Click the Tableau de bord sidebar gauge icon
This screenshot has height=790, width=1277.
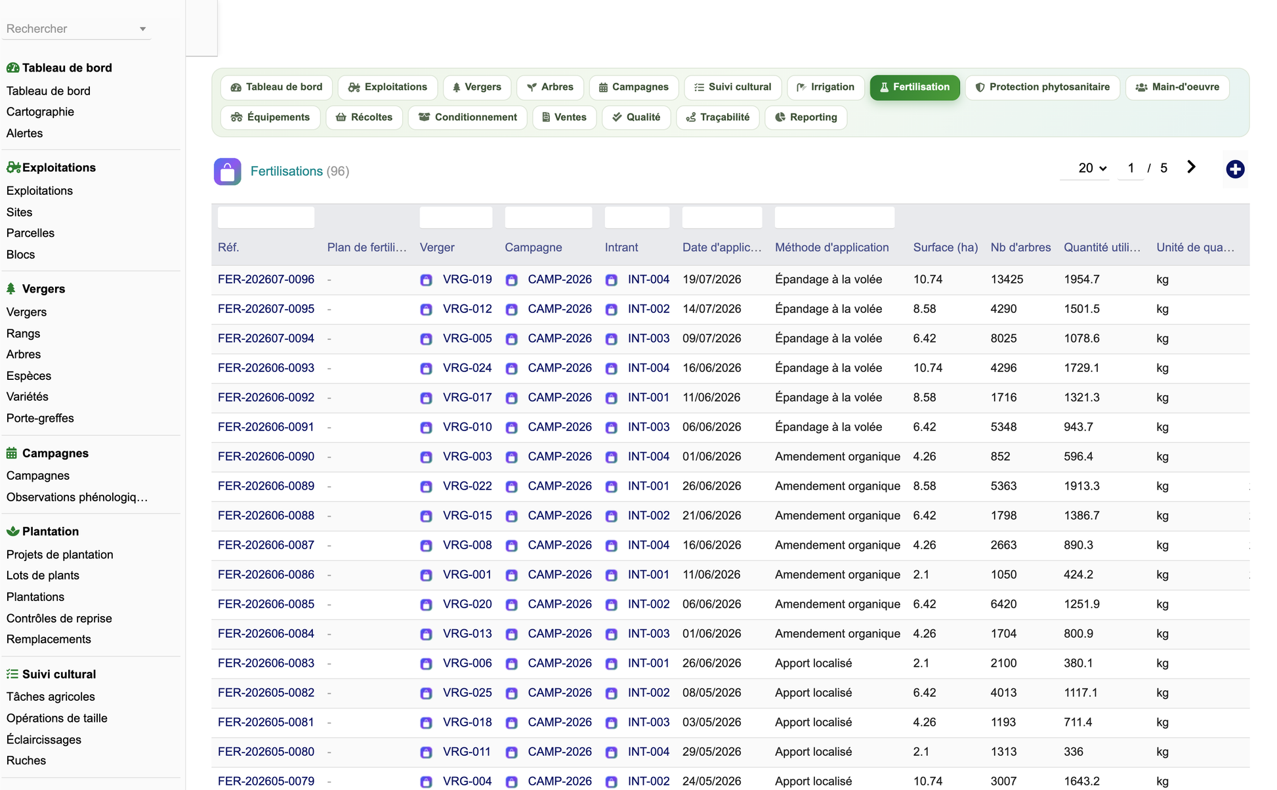tap(12, 68)
